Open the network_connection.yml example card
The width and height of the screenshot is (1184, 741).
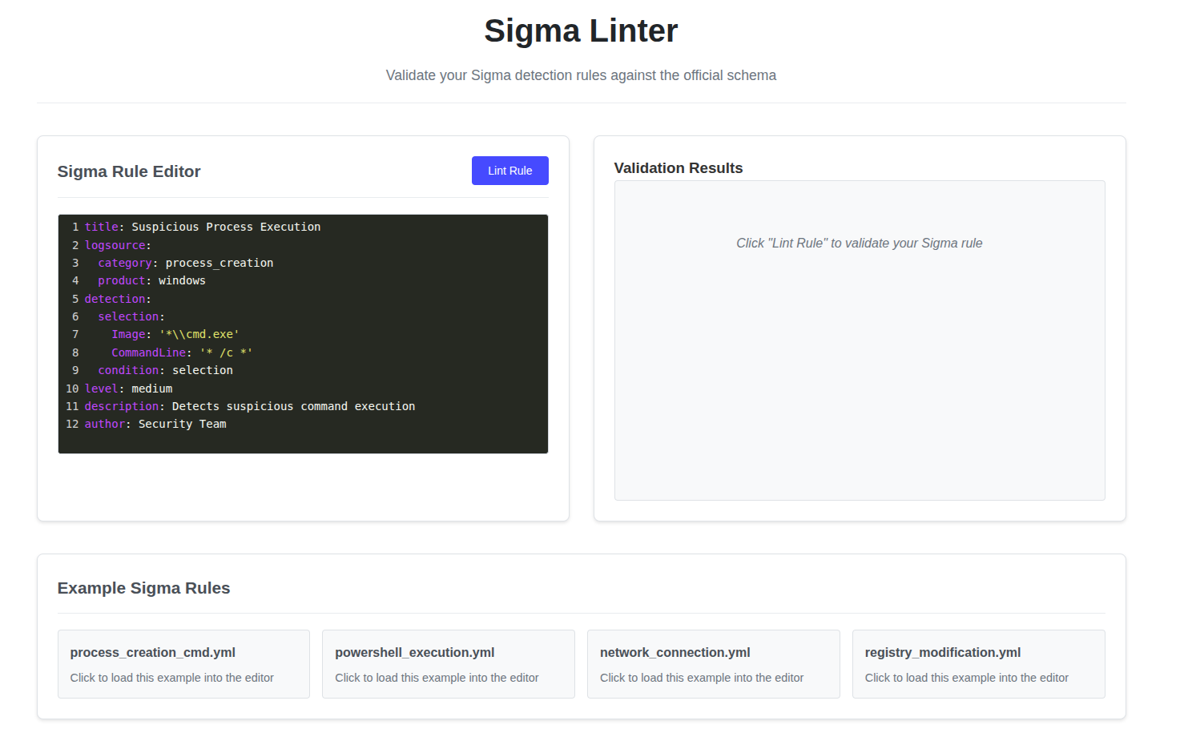point(713,663)
